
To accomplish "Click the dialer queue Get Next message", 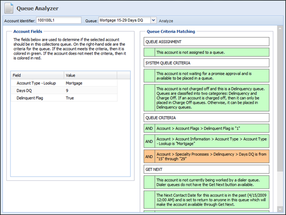I will coord(206,183).
